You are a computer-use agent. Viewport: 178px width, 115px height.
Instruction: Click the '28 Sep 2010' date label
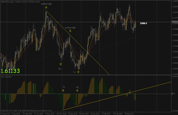coord(27,114)
